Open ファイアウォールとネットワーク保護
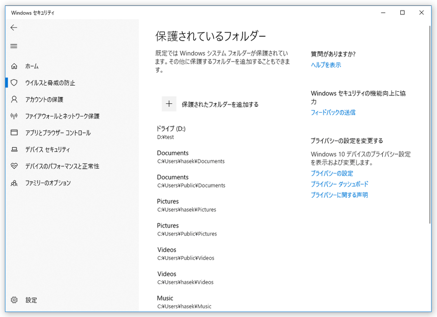Viewport: 437px width, 317px height. [x=62, y=116]
